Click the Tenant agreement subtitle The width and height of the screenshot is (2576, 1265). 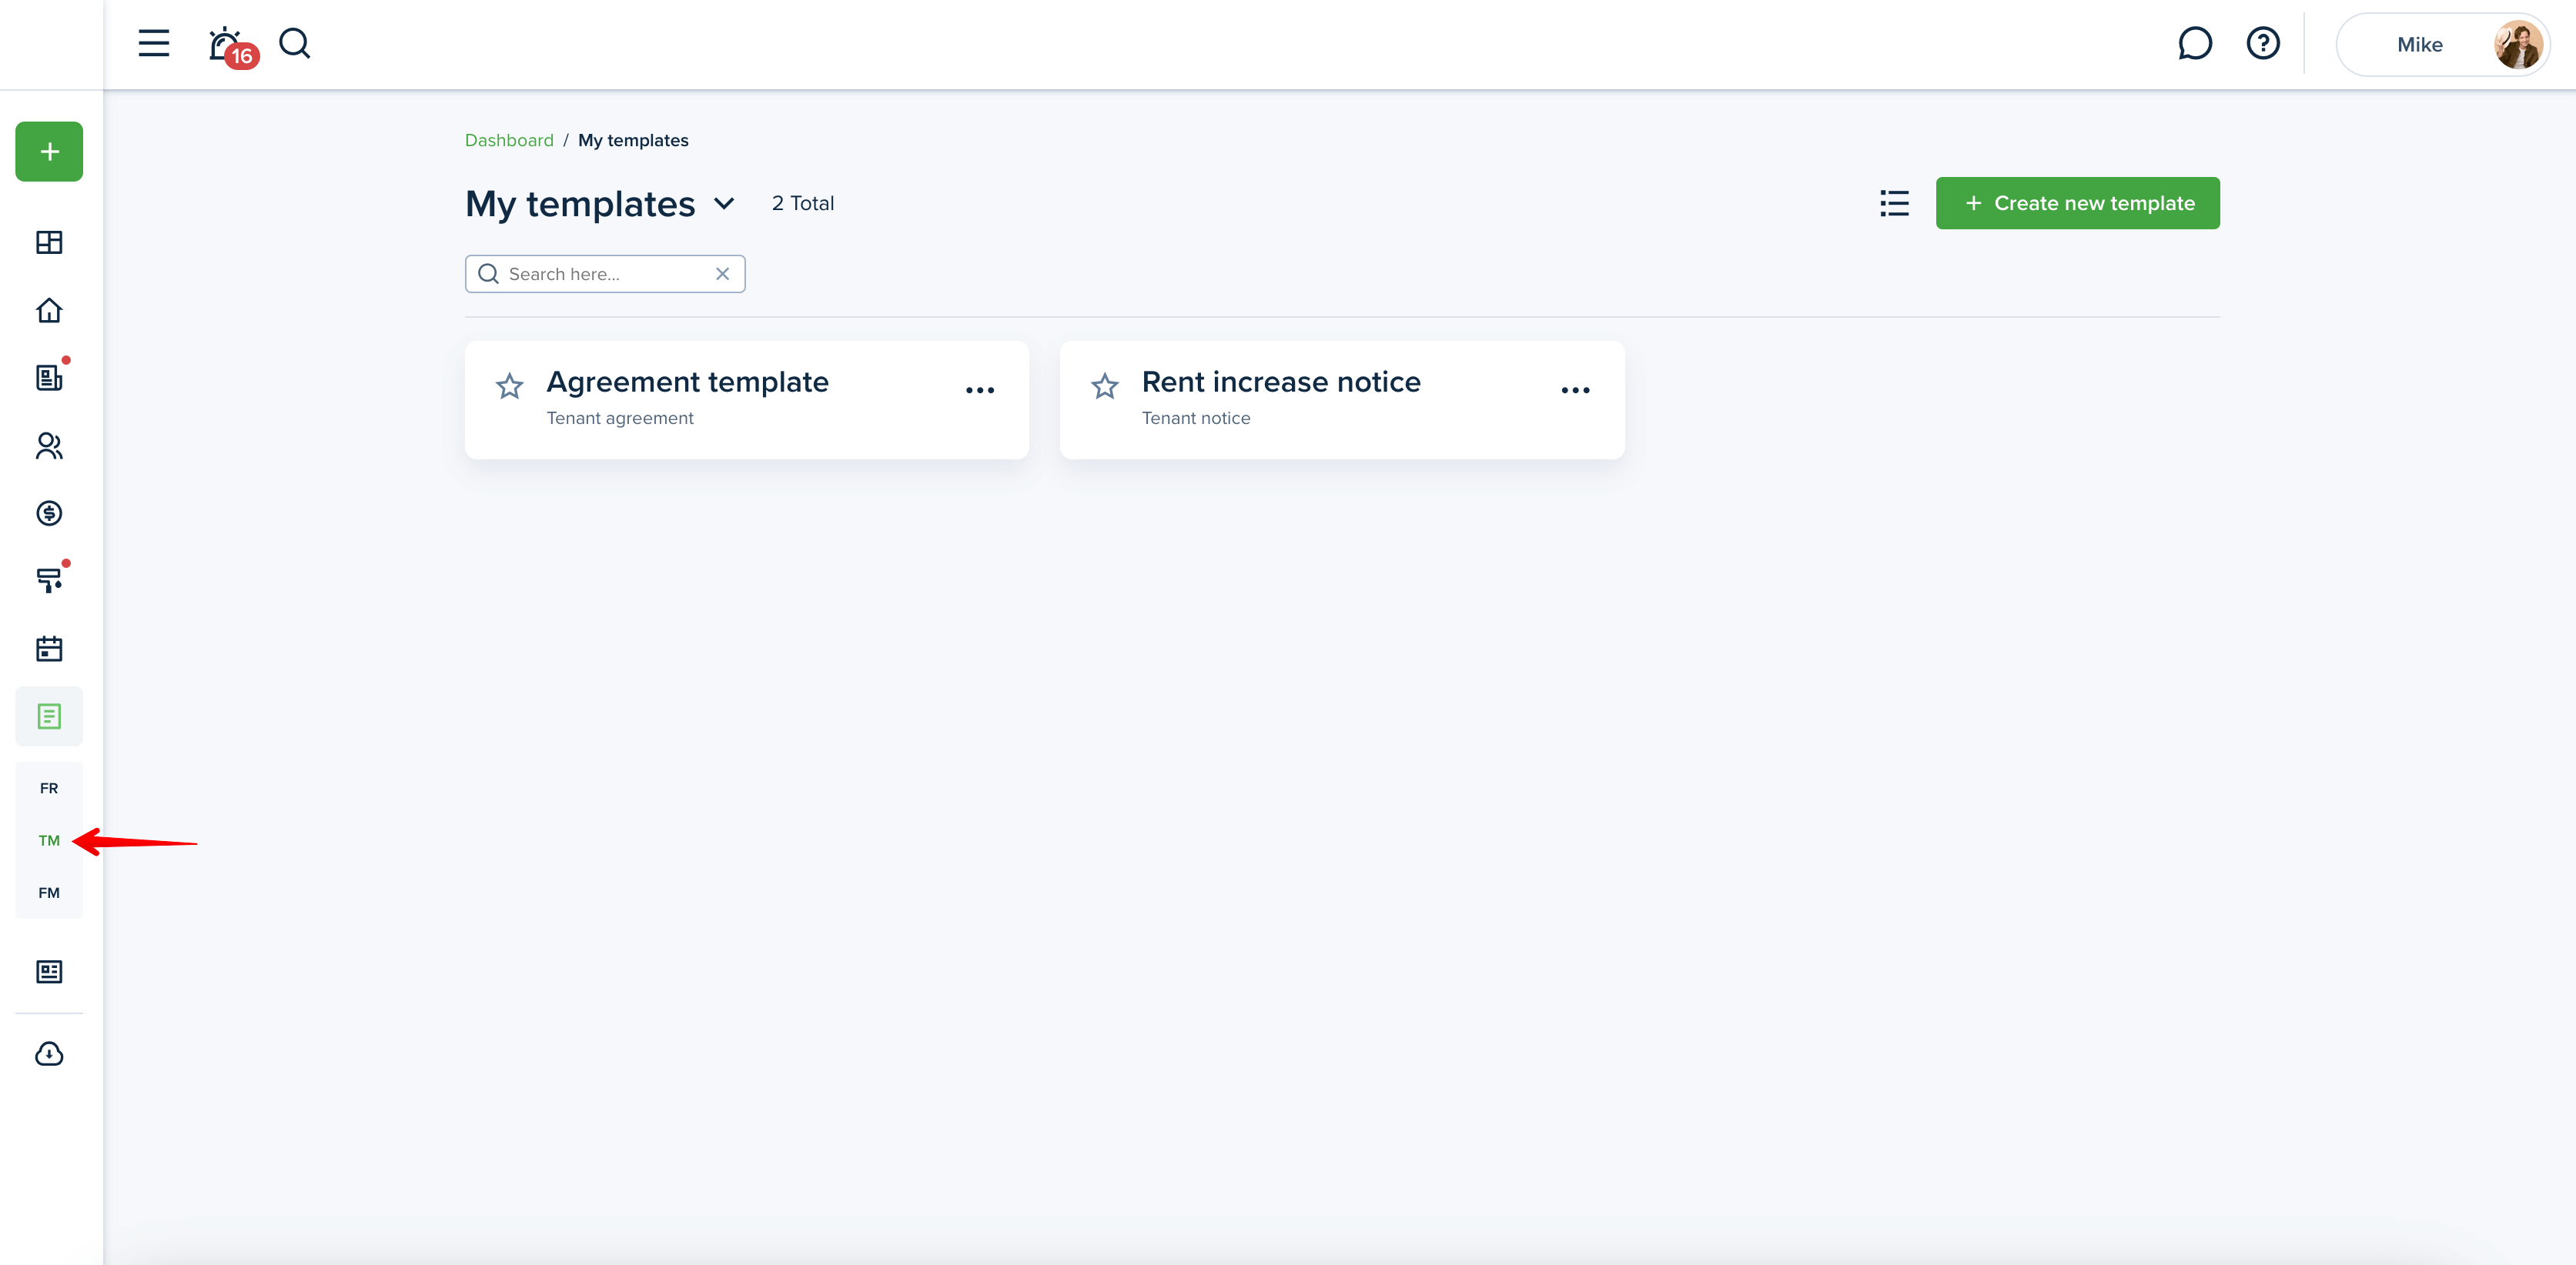pos(619,419)
